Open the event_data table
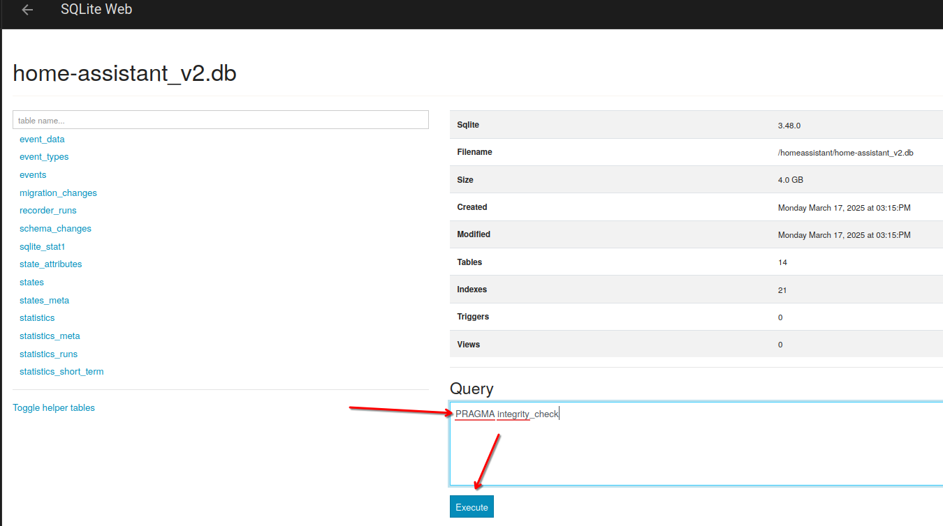Viewport: 943px width, 526px height. [42, 139]
